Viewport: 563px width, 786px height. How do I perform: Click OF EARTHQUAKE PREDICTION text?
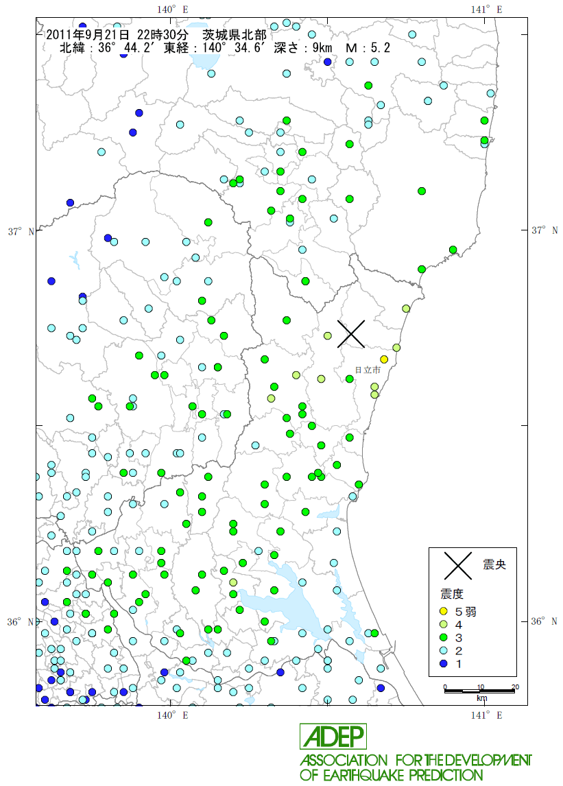coord(391,775)
